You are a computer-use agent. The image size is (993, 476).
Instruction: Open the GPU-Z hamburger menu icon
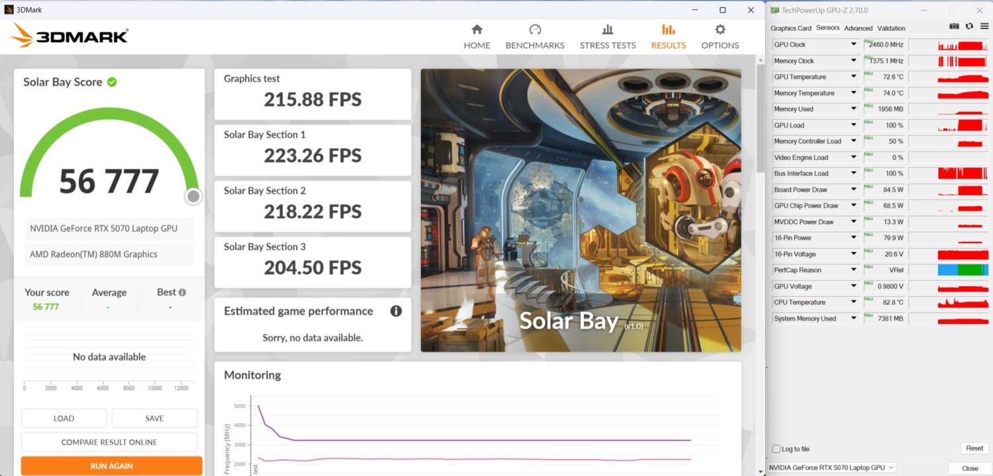(x=984, y=26)
